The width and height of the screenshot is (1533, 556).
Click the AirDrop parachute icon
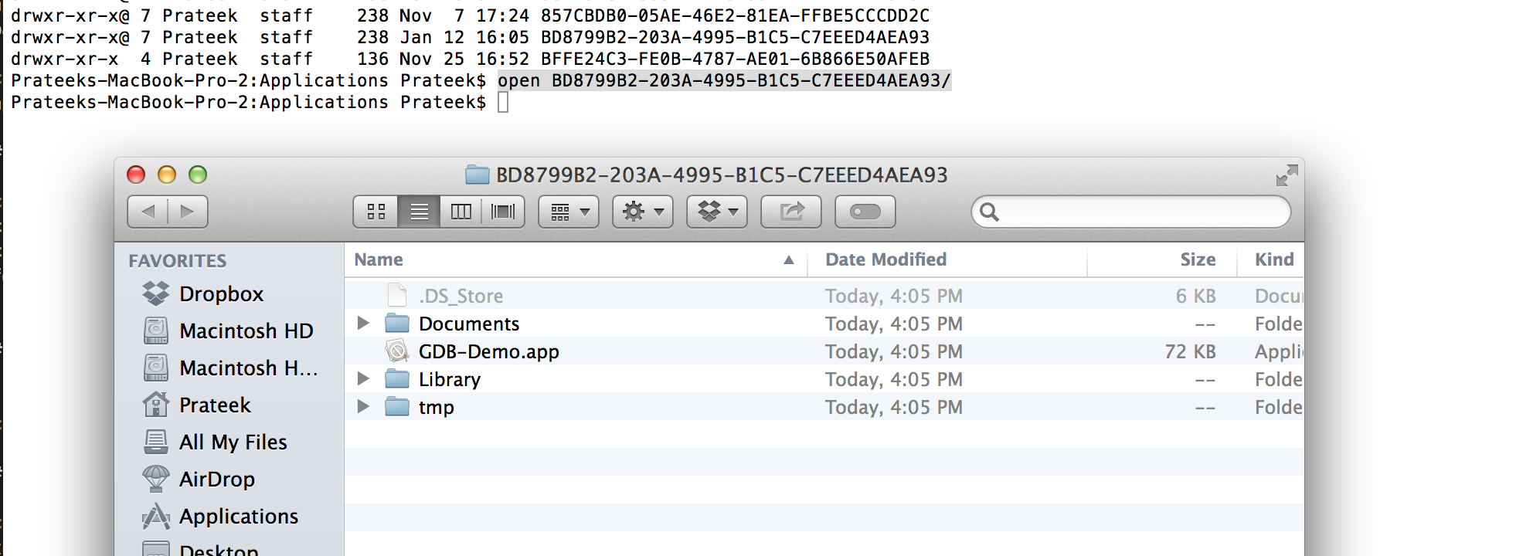(x=156, y=479)
